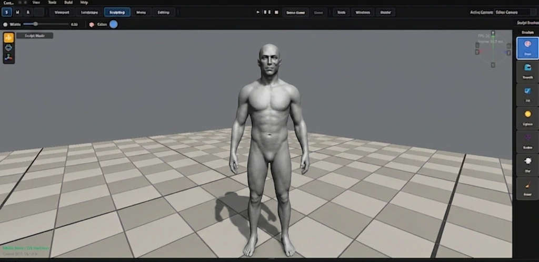Open the toolbar dropdown right of Windows
This screenshot has height=262, width=539.
[385, 13]
